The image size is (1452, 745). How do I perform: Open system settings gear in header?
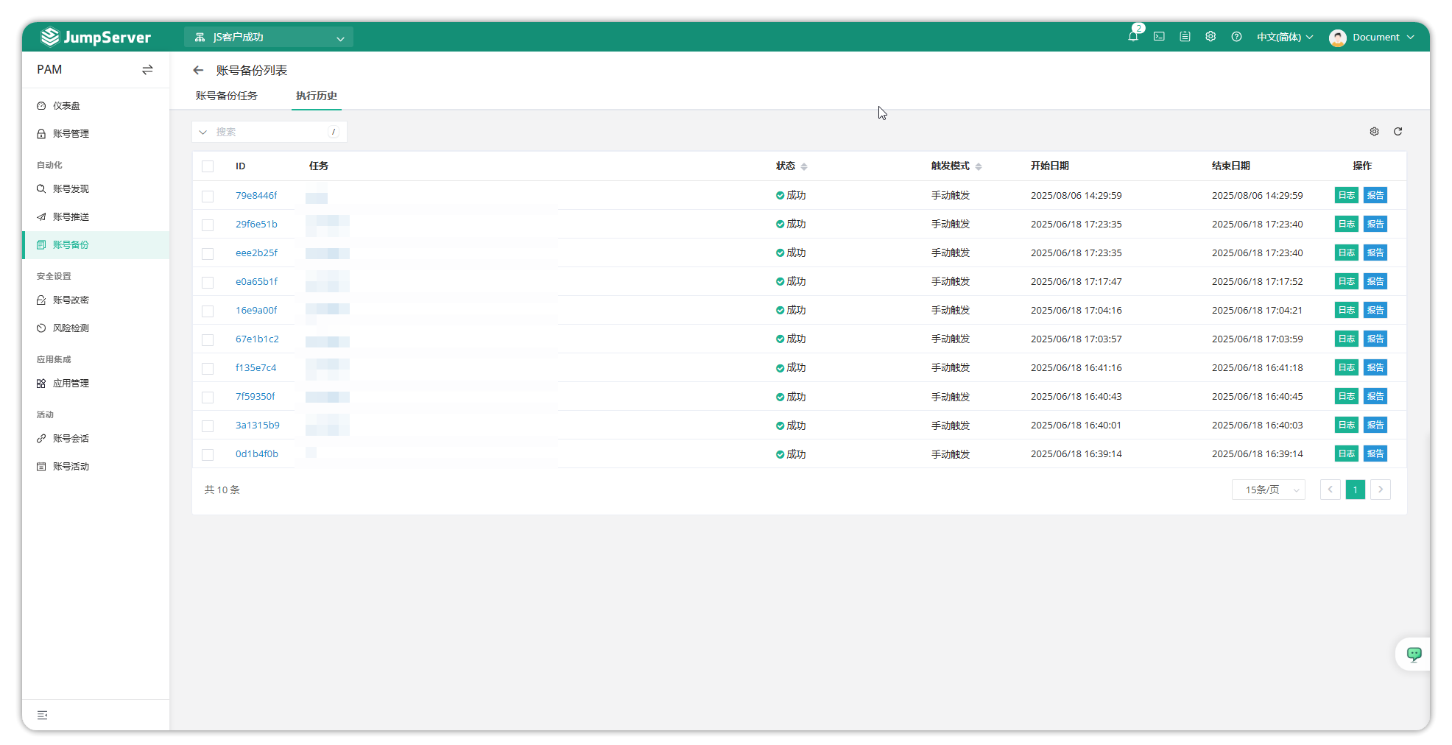(x=1210, y=37)
